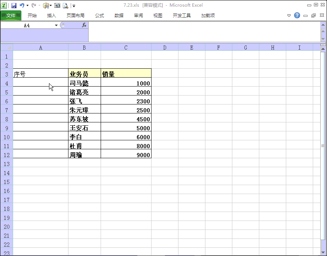Image resolution: width=327 pixels, height=256 pixels.
Task: Open dropdown next to the tools icon
Action: coord(51,6)
